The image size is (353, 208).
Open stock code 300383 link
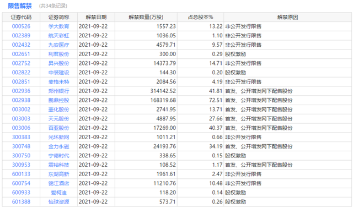(21, 137)
